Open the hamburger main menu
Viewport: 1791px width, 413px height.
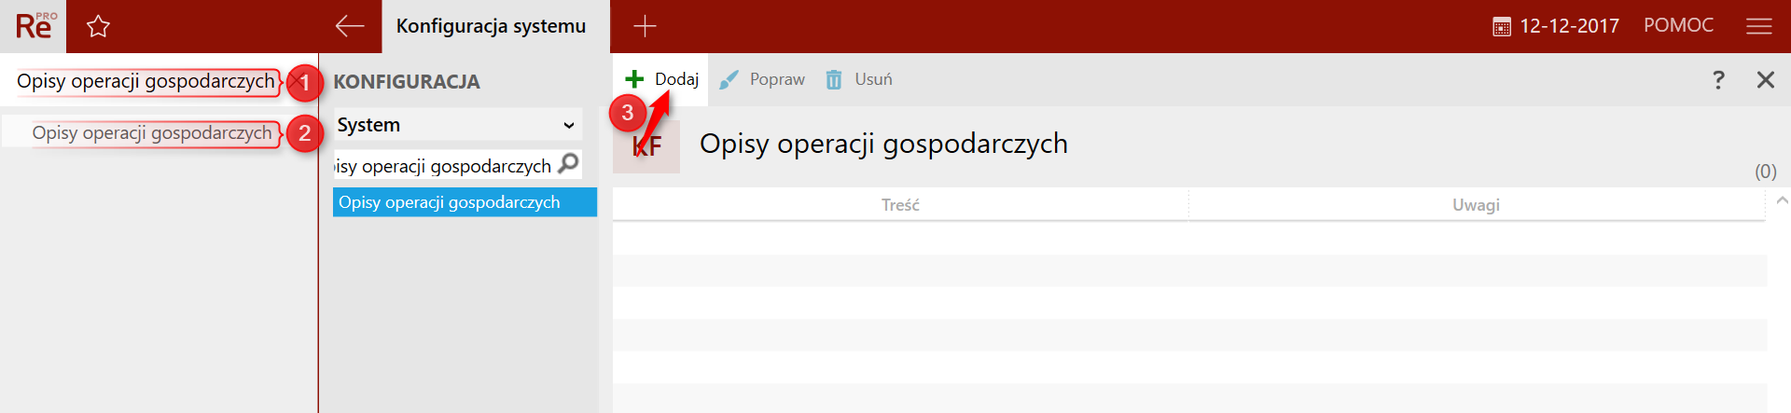1758,26
